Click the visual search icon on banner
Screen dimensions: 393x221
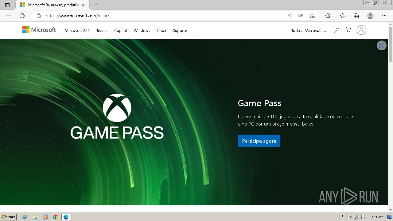pyautogui.click(x=382, y=45)
